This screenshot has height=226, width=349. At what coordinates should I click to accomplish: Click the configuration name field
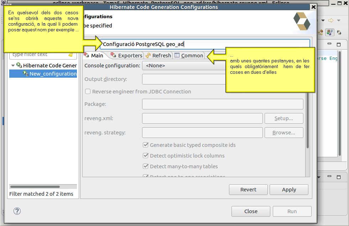pos(205,44)
